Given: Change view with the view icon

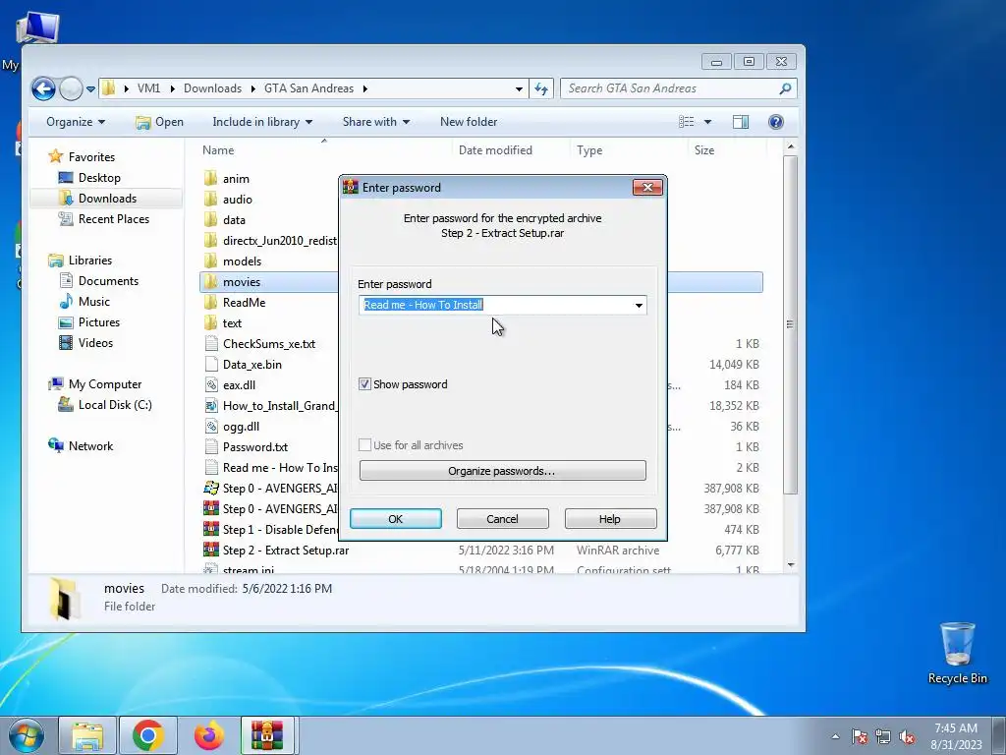Looking at the screenshot, I should [686, 122].
